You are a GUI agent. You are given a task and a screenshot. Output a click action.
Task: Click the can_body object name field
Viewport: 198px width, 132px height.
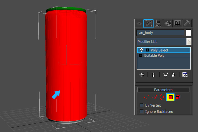pos(160,33)
